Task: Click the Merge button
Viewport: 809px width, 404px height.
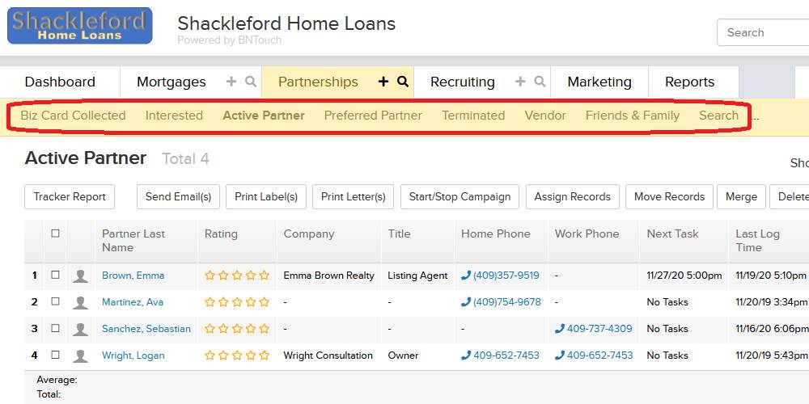Action: click(741, 197)
